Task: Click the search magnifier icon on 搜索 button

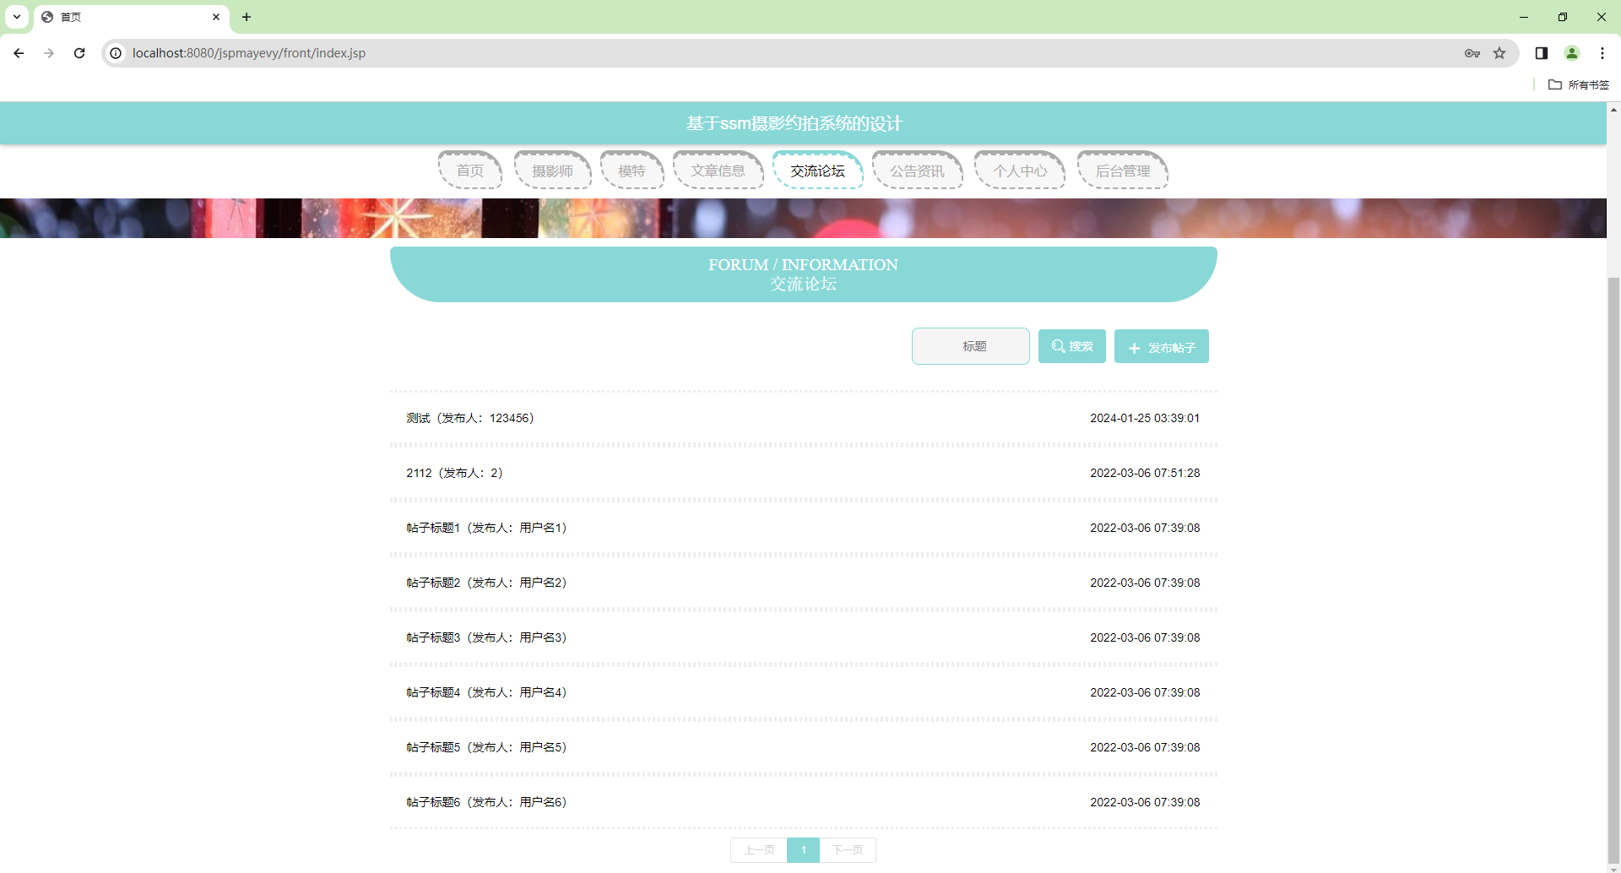Action: tap(1059, 345)
